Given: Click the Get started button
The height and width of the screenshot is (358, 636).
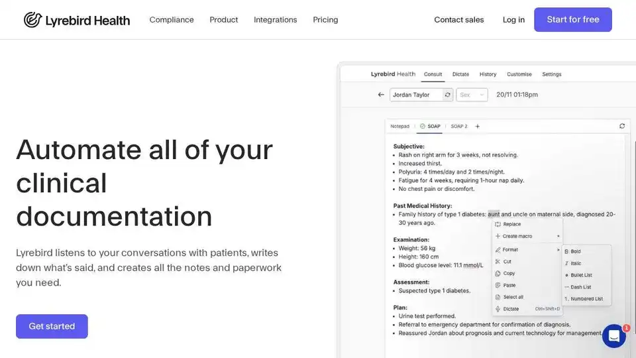Looking at the screenshot, I should [x=52, y=326].
